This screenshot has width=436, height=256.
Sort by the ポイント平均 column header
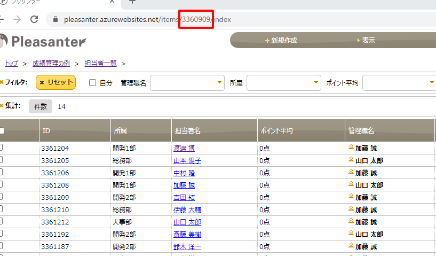pos(301,130)
